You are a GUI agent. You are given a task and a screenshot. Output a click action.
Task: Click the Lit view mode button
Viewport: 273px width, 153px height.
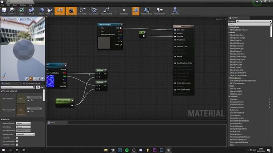pos(22,19)
